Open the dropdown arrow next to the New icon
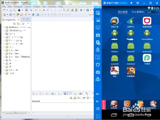The width and height of the screenshot is (160, 120). coord(7,10)
